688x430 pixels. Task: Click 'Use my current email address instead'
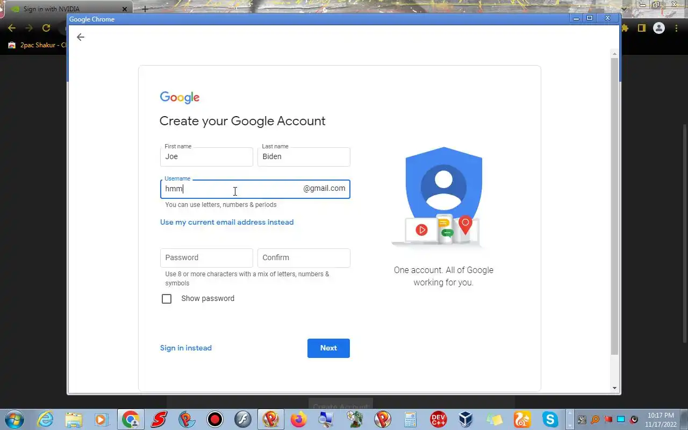pos(227,222)
